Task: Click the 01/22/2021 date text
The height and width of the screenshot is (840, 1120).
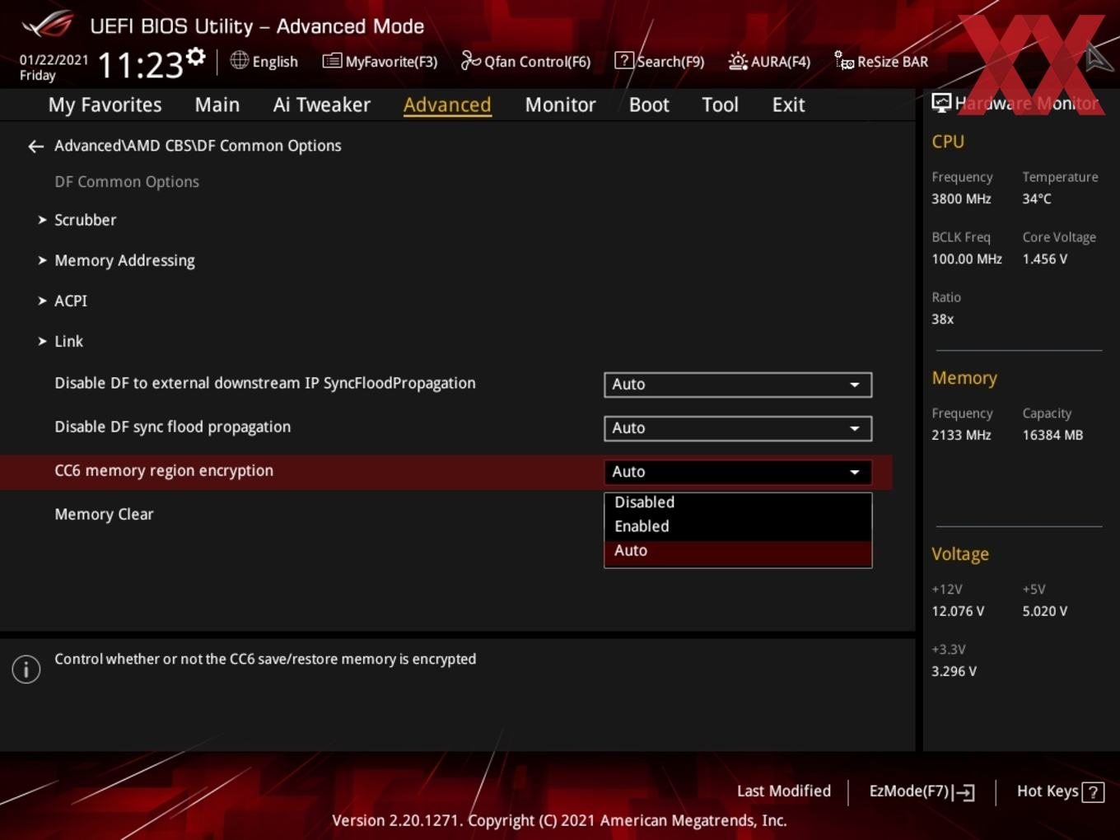Action: click(x=54, y=60)
